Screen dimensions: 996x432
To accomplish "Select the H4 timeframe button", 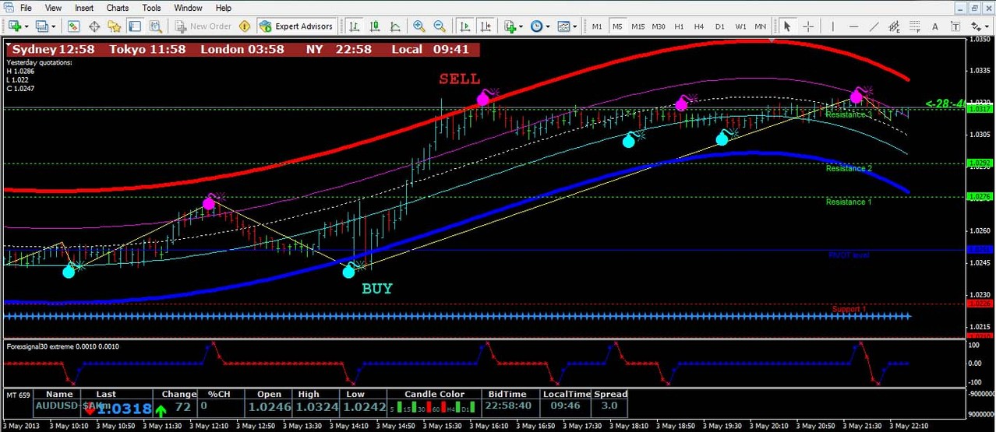I will [699, 26].
